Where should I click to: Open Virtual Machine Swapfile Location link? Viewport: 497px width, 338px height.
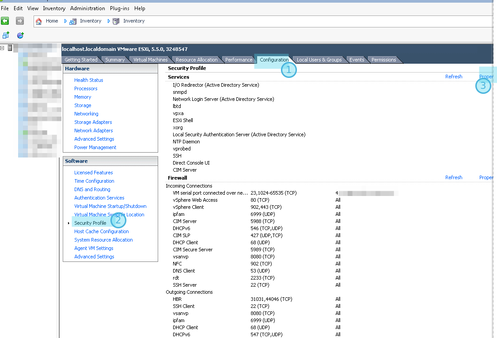tap(109, 215)
